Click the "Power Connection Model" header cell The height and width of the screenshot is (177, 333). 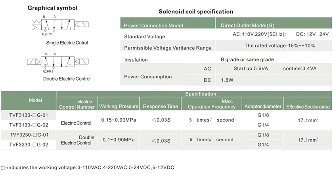pos(153,26)
